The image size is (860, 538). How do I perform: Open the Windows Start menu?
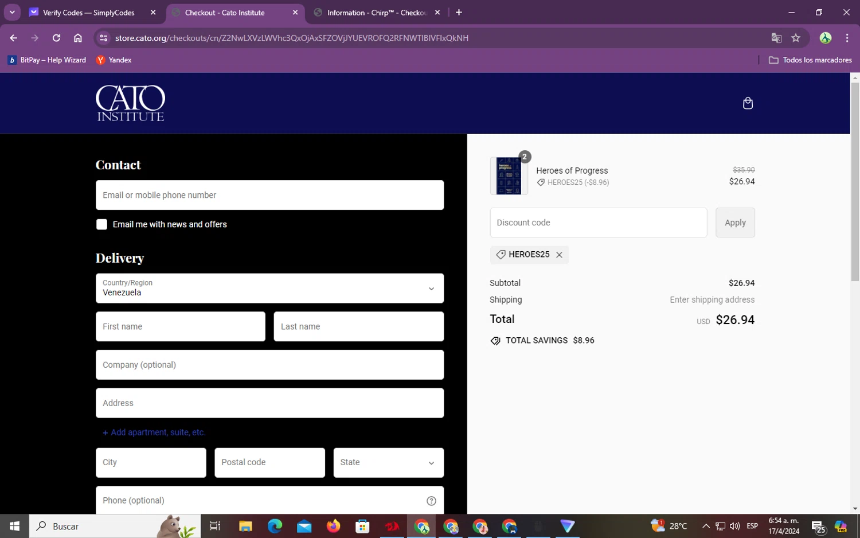[x=14, y=526]
